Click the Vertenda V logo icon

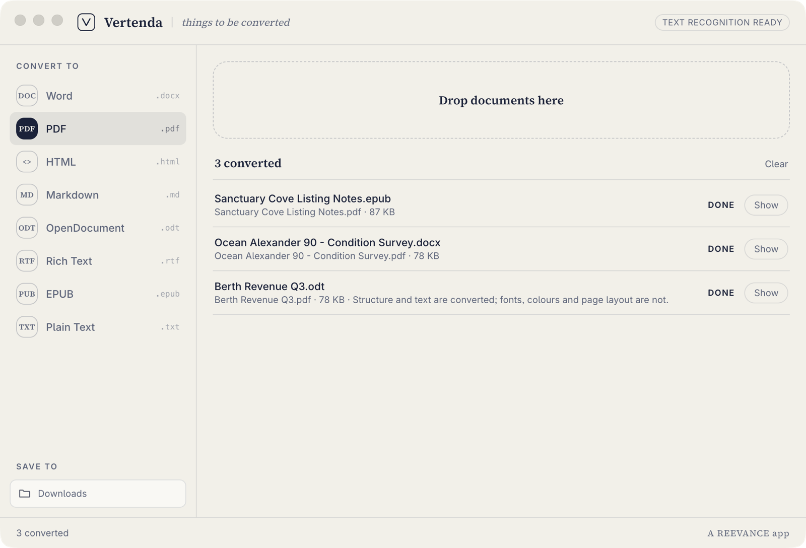tap(86, 22)
